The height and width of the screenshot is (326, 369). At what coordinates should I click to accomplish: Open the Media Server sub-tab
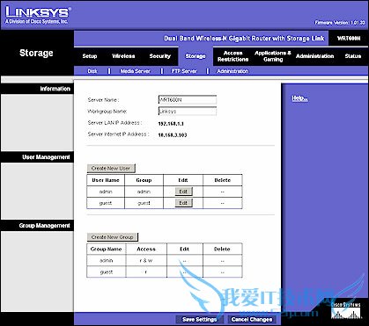(x=135, y=71)
